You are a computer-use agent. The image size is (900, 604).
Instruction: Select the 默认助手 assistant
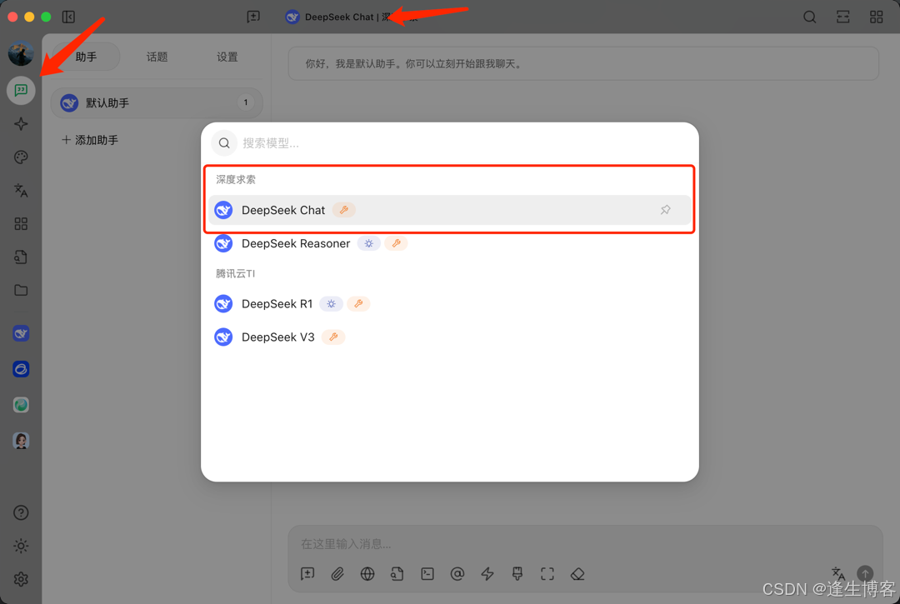click(157, 103)
